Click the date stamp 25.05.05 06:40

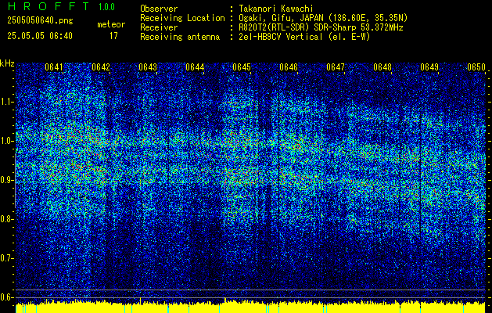coord(40,36)
